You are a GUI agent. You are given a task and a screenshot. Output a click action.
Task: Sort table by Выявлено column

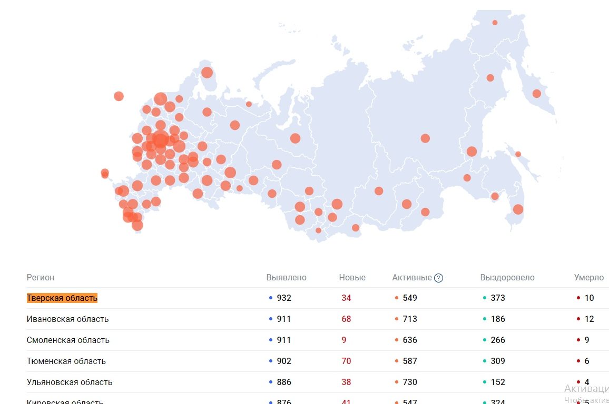point(285,277)
